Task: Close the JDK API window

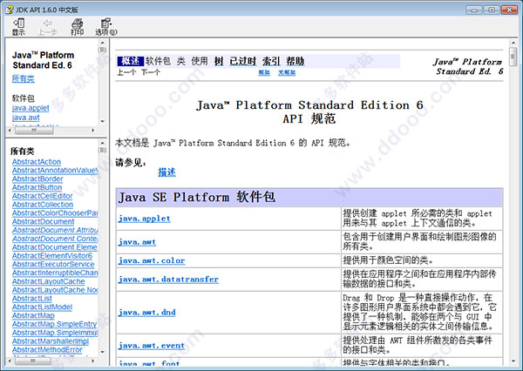Action: tap(509, 10)
